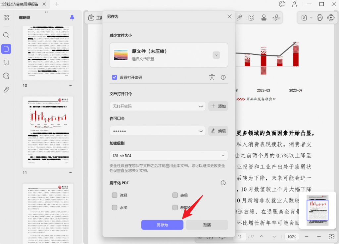This screenshot has height=244, width=339.
Task: Open the tools icon in toolbar
Action: pyautogui.click(x=91, y=17)
